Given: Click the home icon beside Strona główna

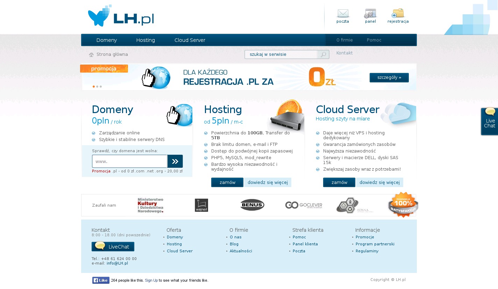Looking at the screenshot, I should coord(91,55).
